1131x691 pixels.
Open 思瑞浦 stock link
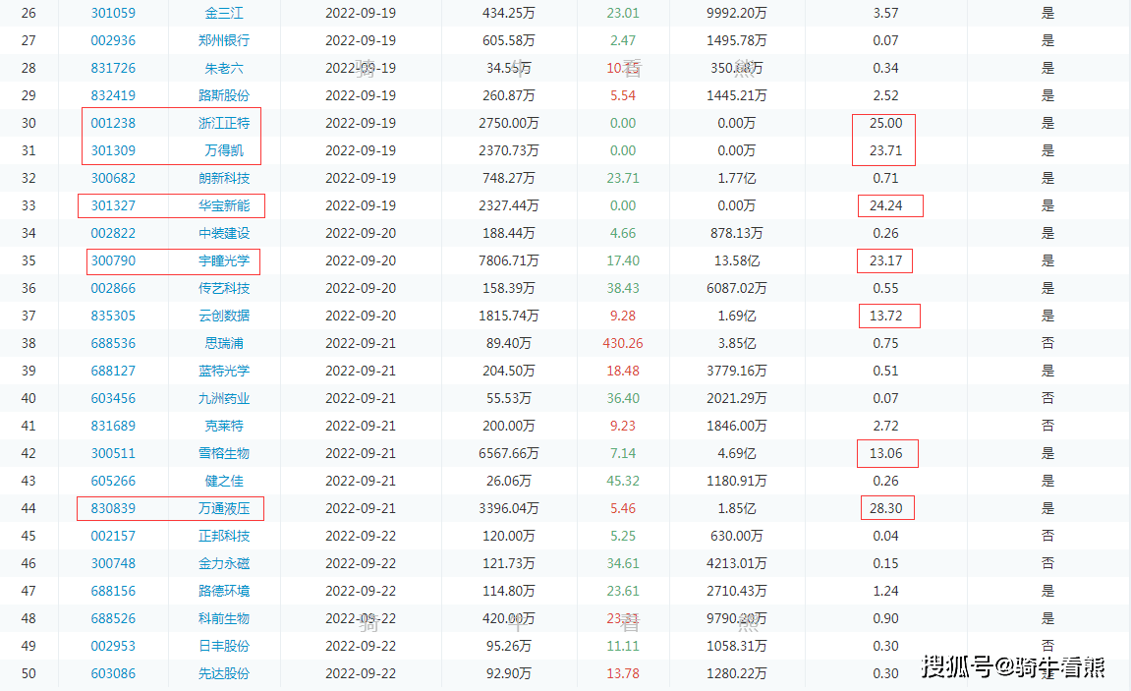tap(224, 343)
